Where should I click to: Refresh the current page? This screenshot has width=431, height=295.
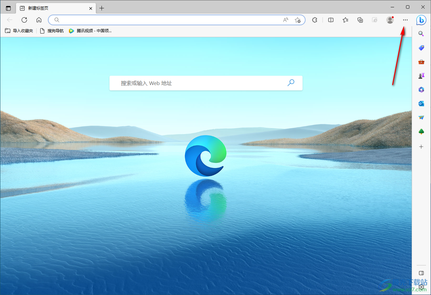click(24, 20)
